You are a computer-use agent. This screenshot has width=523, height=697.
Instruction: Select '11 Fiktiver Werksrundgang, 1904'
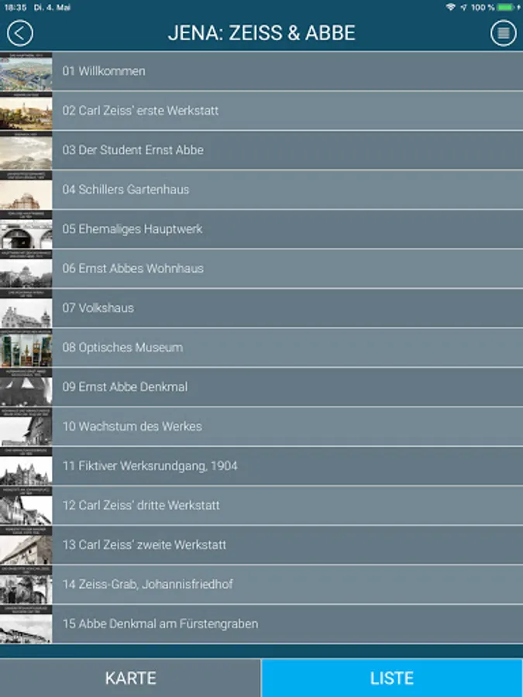click(x=262, y=466)
